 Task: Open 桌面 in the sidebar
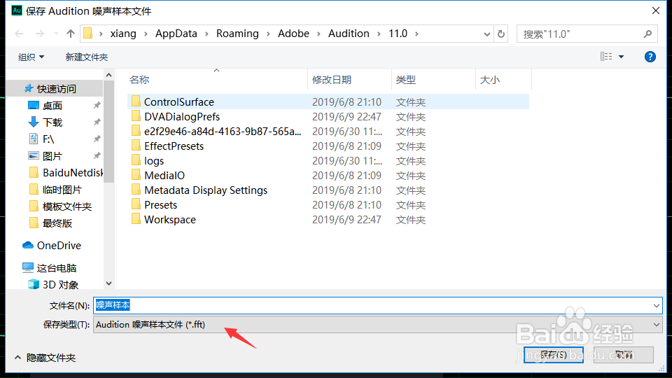52,106
